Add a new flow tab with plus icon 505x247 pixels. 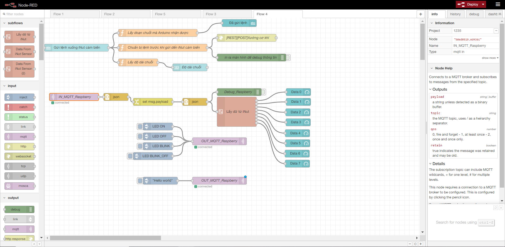coord(421,14)
